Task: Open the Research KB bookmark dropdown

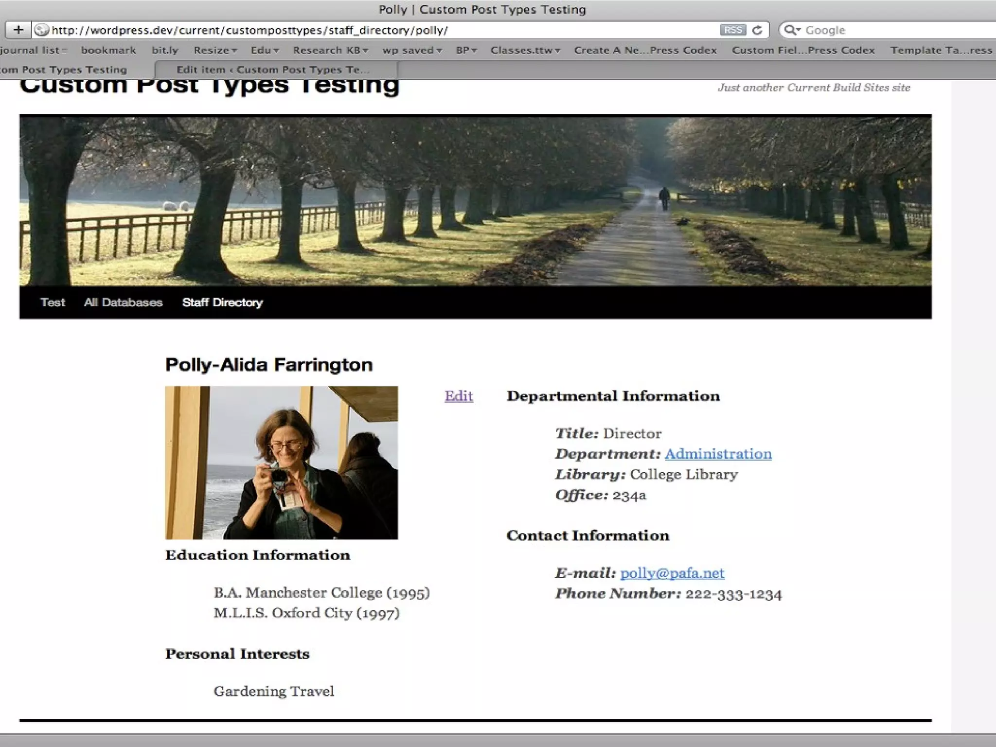Action: pos(330,50)
